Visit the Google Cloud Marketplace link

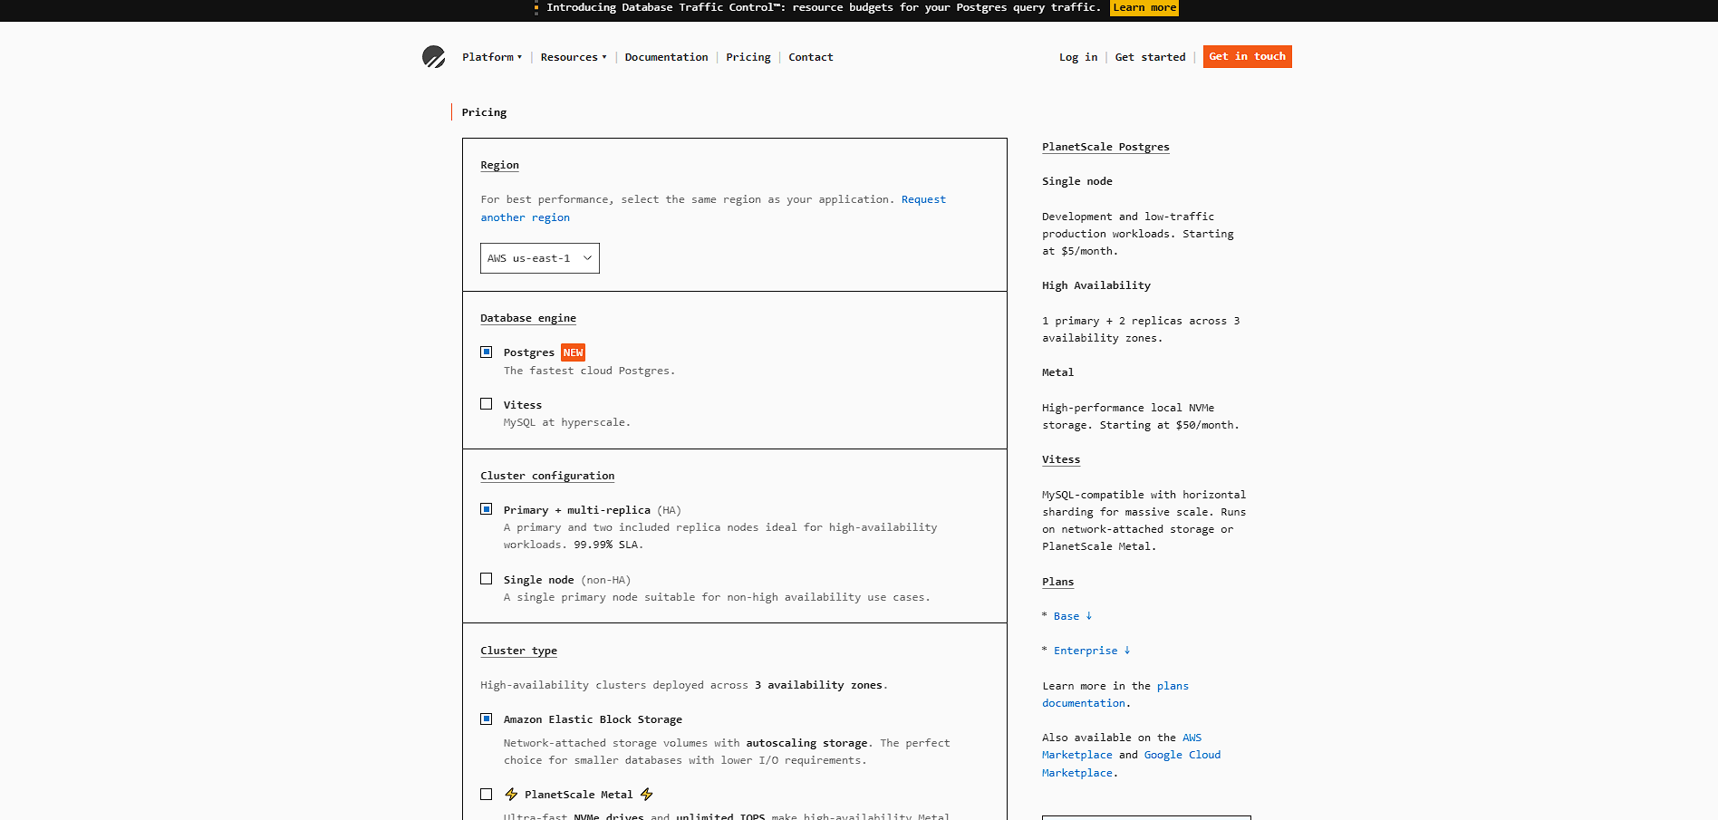pos(1132,764)
